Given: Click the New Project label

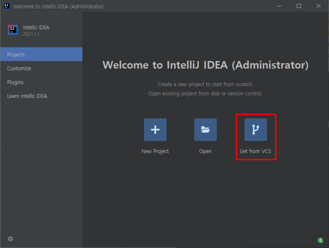Looking at the screenshot, I should (155, 151).
